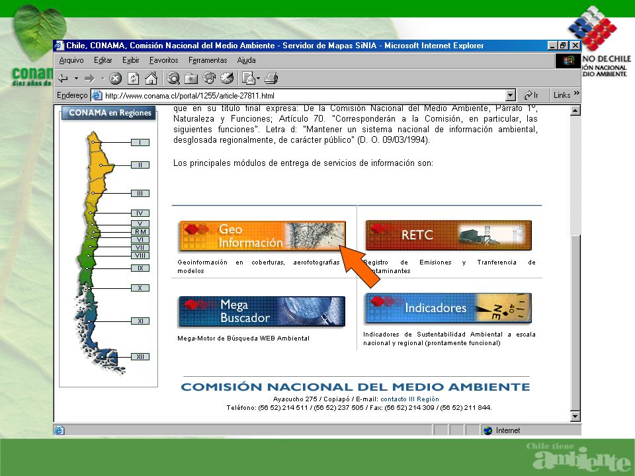
Task: Open the Favorites folder toolbar icon
Action: click(x=191, y=78)
